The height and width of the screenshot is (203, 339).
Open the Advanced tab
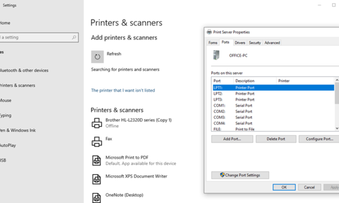[x=272, y=43]
